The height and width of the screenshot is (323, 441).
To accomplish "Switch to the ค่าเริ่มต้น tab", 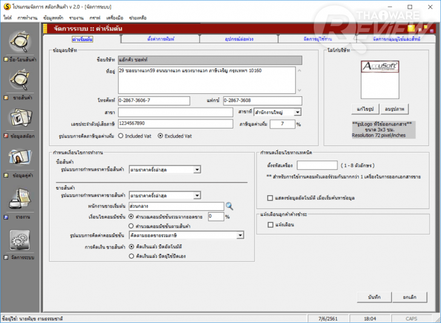I will coord(82,39).
